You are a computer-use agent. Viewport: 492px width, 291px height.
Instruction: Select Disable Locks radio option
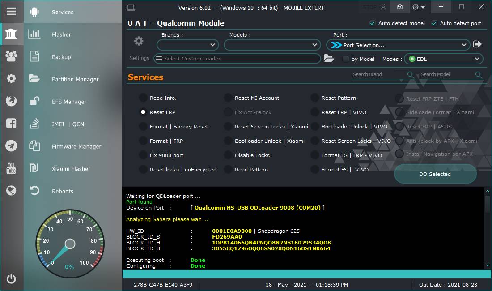coord(228,155)
